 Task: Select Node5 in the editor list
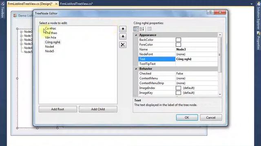pos(49,51)
